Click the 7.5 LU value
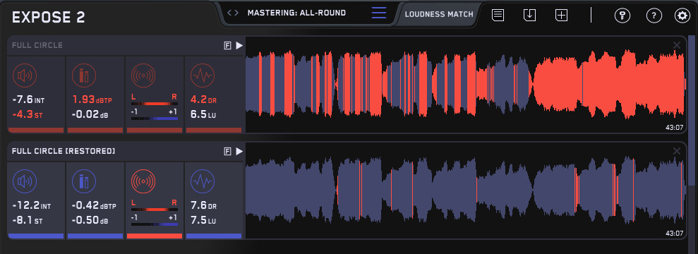 203,221
